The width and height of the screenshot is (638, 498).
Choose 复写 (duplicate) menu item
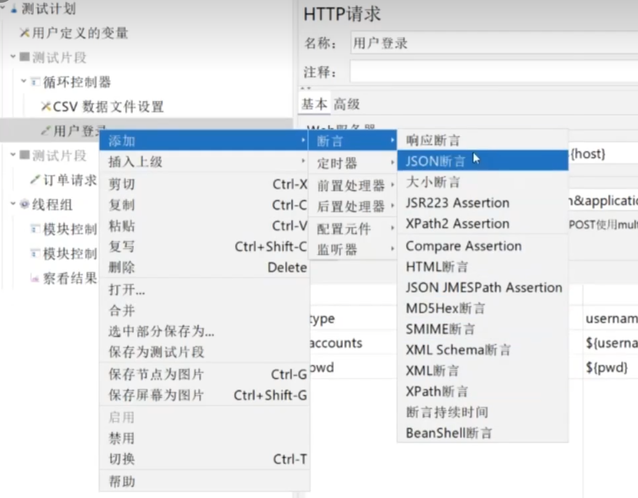click(204, 247)
